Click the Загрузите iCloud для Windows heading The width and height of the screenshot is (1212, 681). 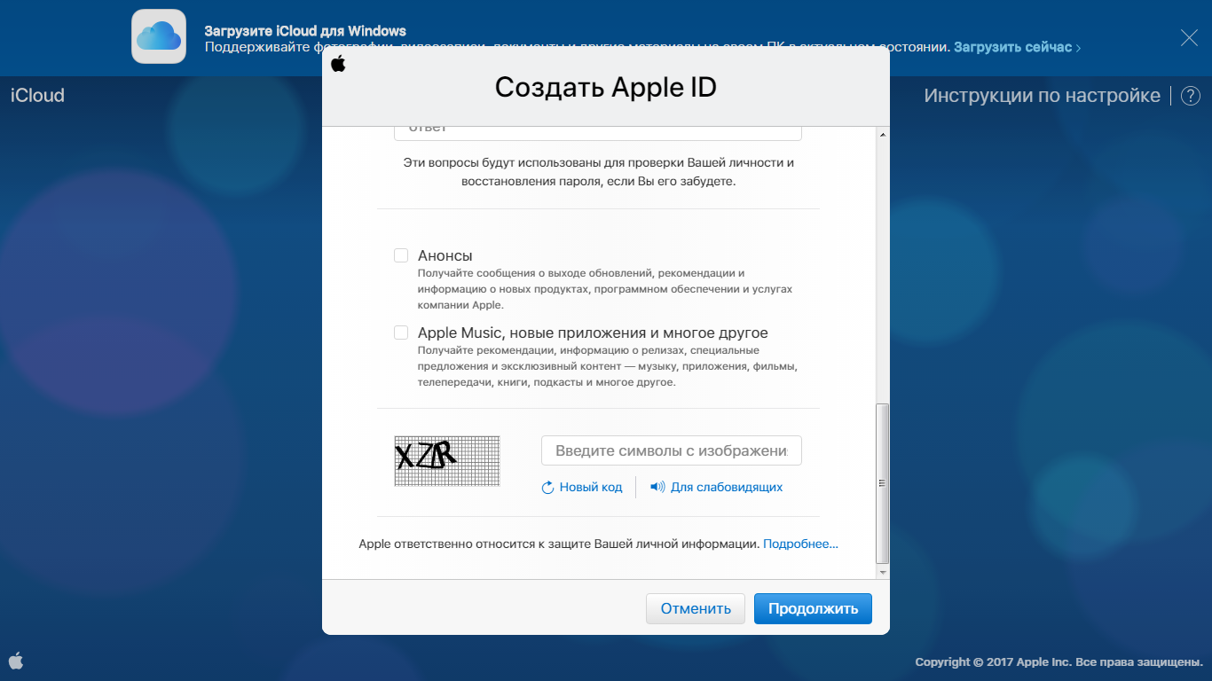pos(306,31)
